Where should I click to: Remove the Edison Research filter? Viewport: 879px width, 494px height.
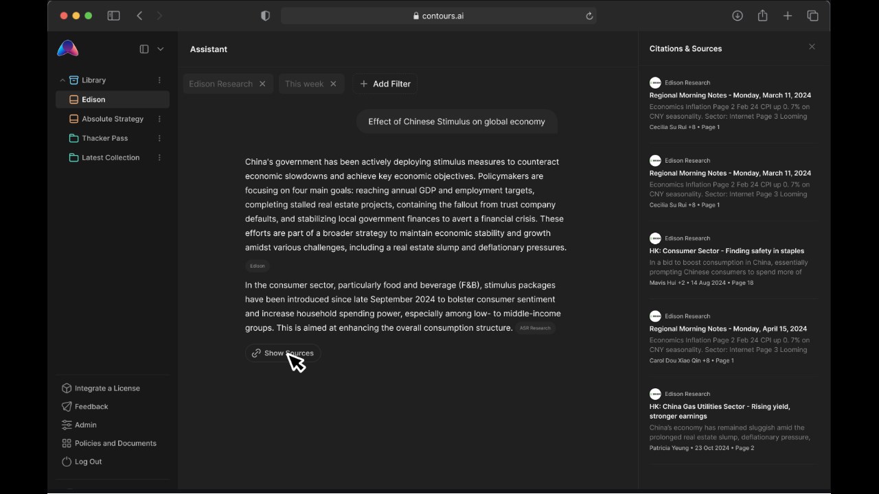click(262, 84)
